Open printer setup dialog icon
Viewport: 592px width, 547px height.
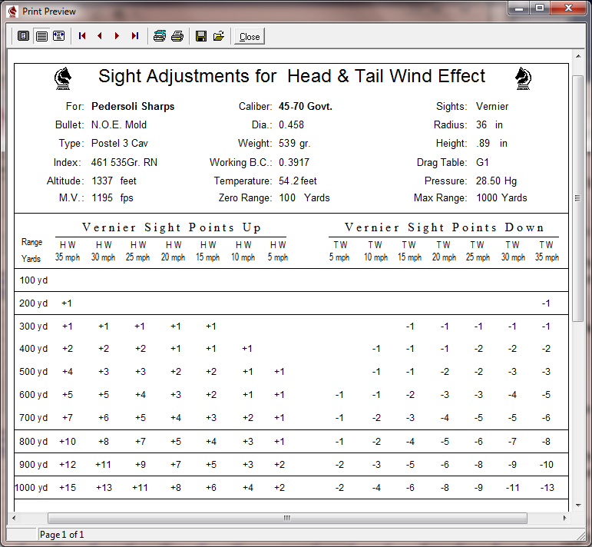point(160,36)
